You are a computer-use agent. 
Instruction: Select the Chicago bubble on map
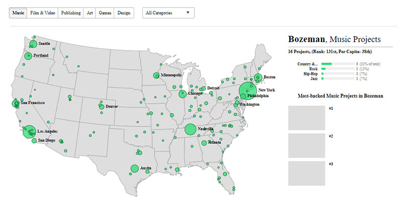182,94
